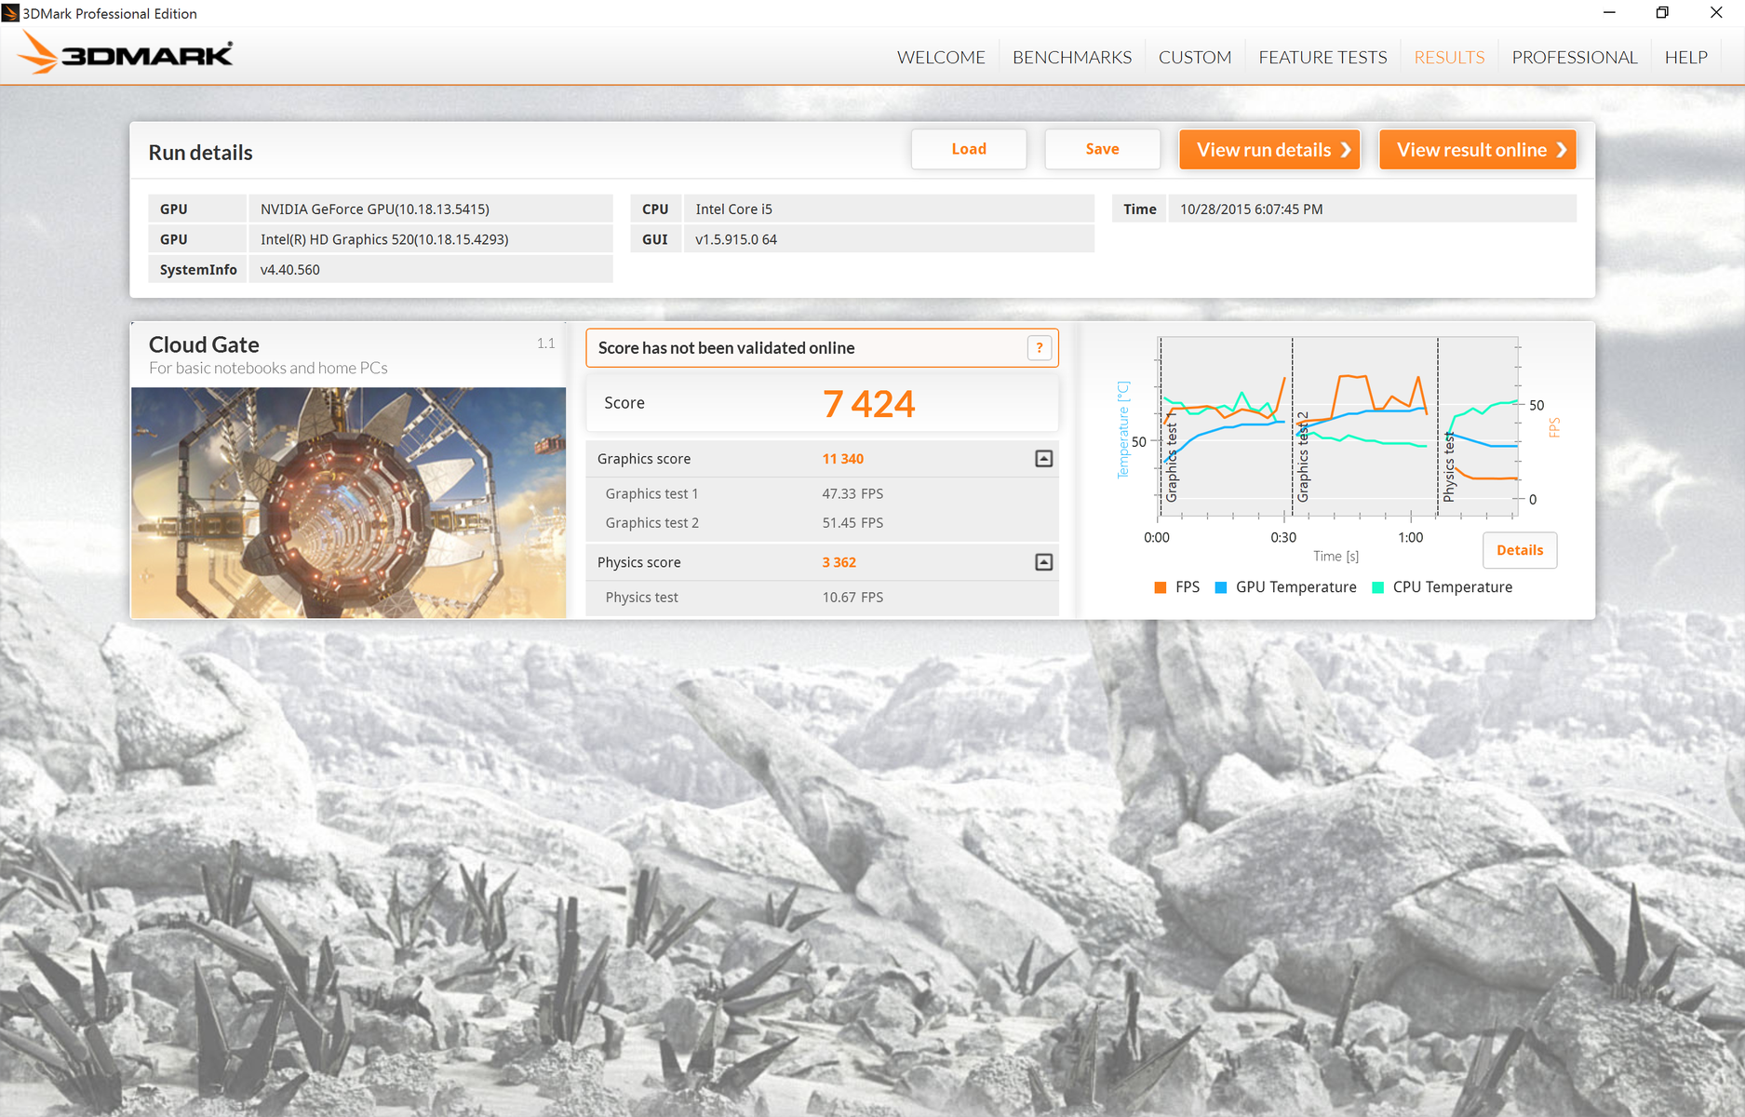Click the Physics test chart marker
This screenshot has width=1745, height=1117.
pyautogui.click(x=1448, y=466)
